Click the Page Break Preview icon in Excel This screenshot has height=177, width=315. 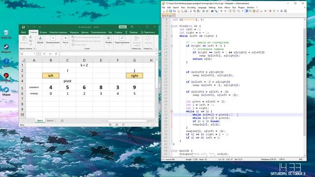click(x=124, y=125)
